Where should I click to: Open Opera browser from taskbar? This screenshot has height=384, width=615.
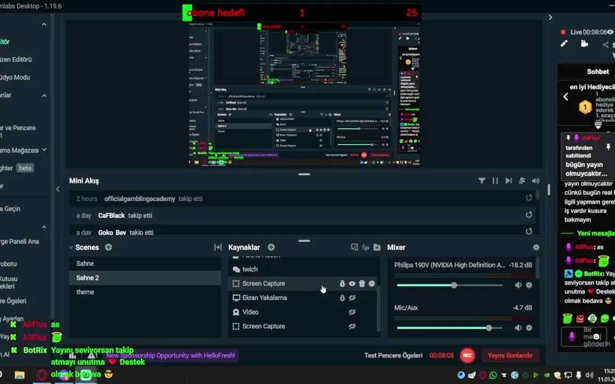[x=42, y=375]
